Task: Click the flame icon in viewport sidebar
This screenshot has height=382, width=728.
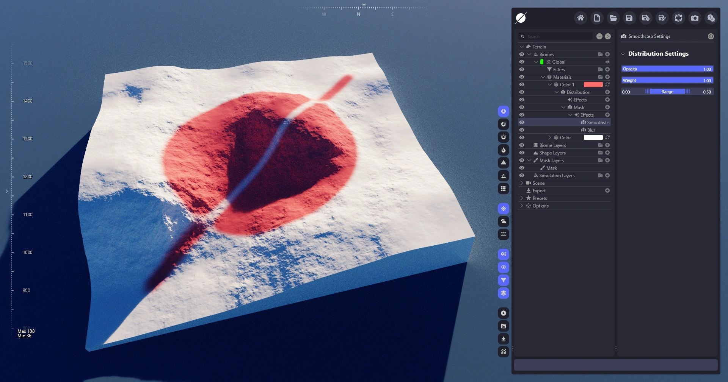Action: coord(503,150)
